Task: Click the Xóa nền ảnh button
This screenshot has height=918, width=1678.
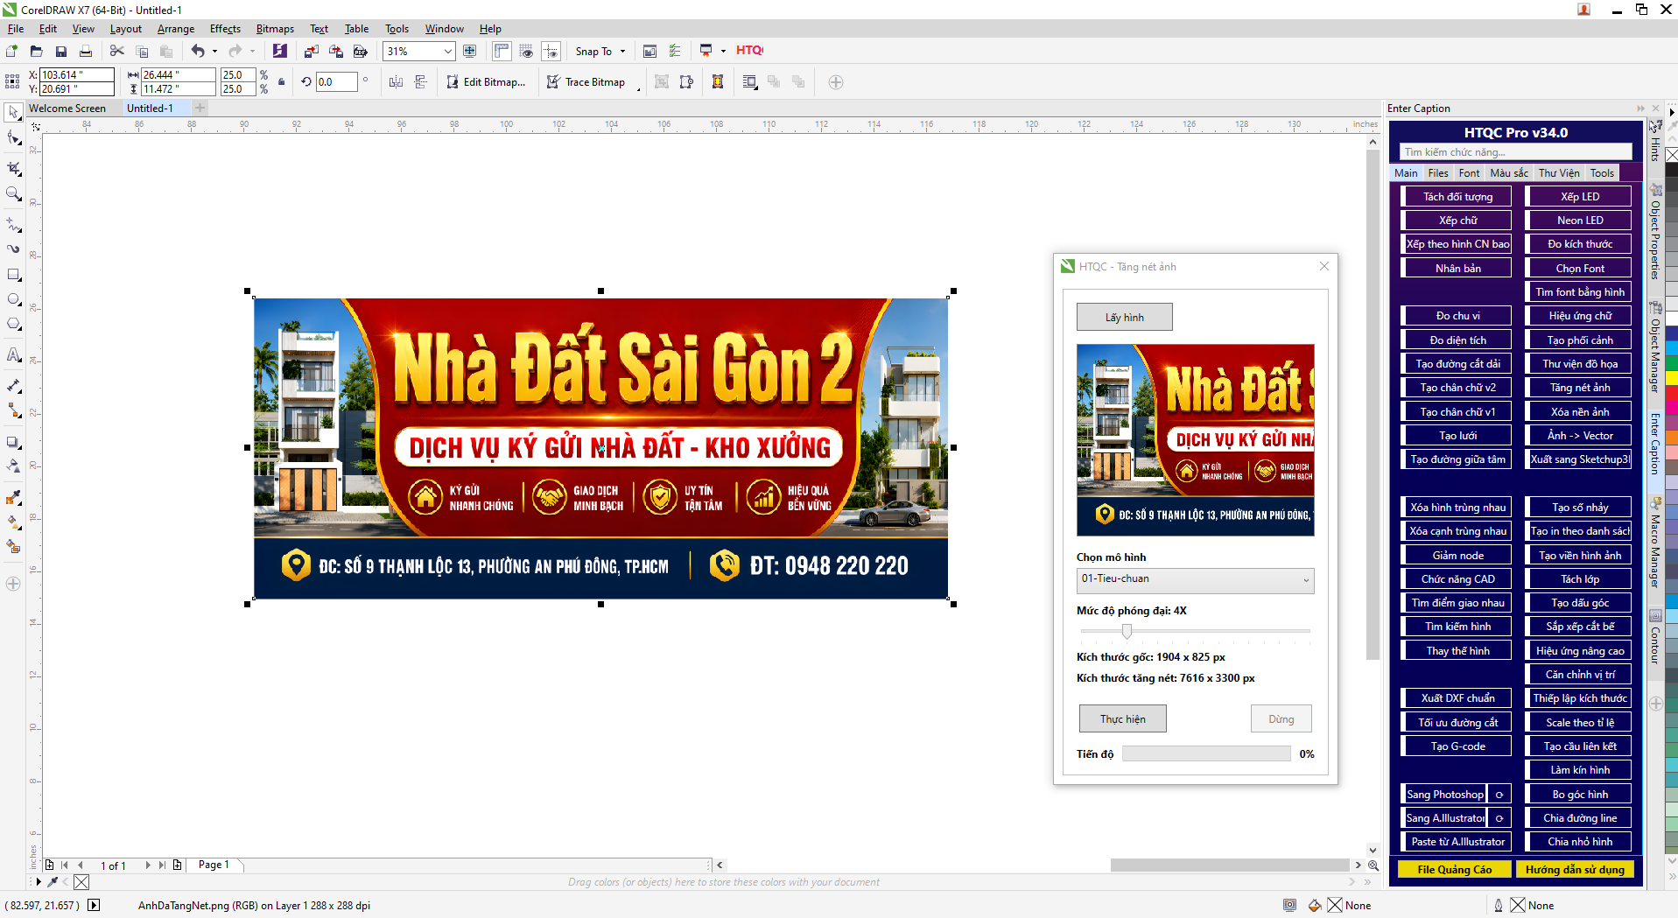Action: (x=1580, y=412)
